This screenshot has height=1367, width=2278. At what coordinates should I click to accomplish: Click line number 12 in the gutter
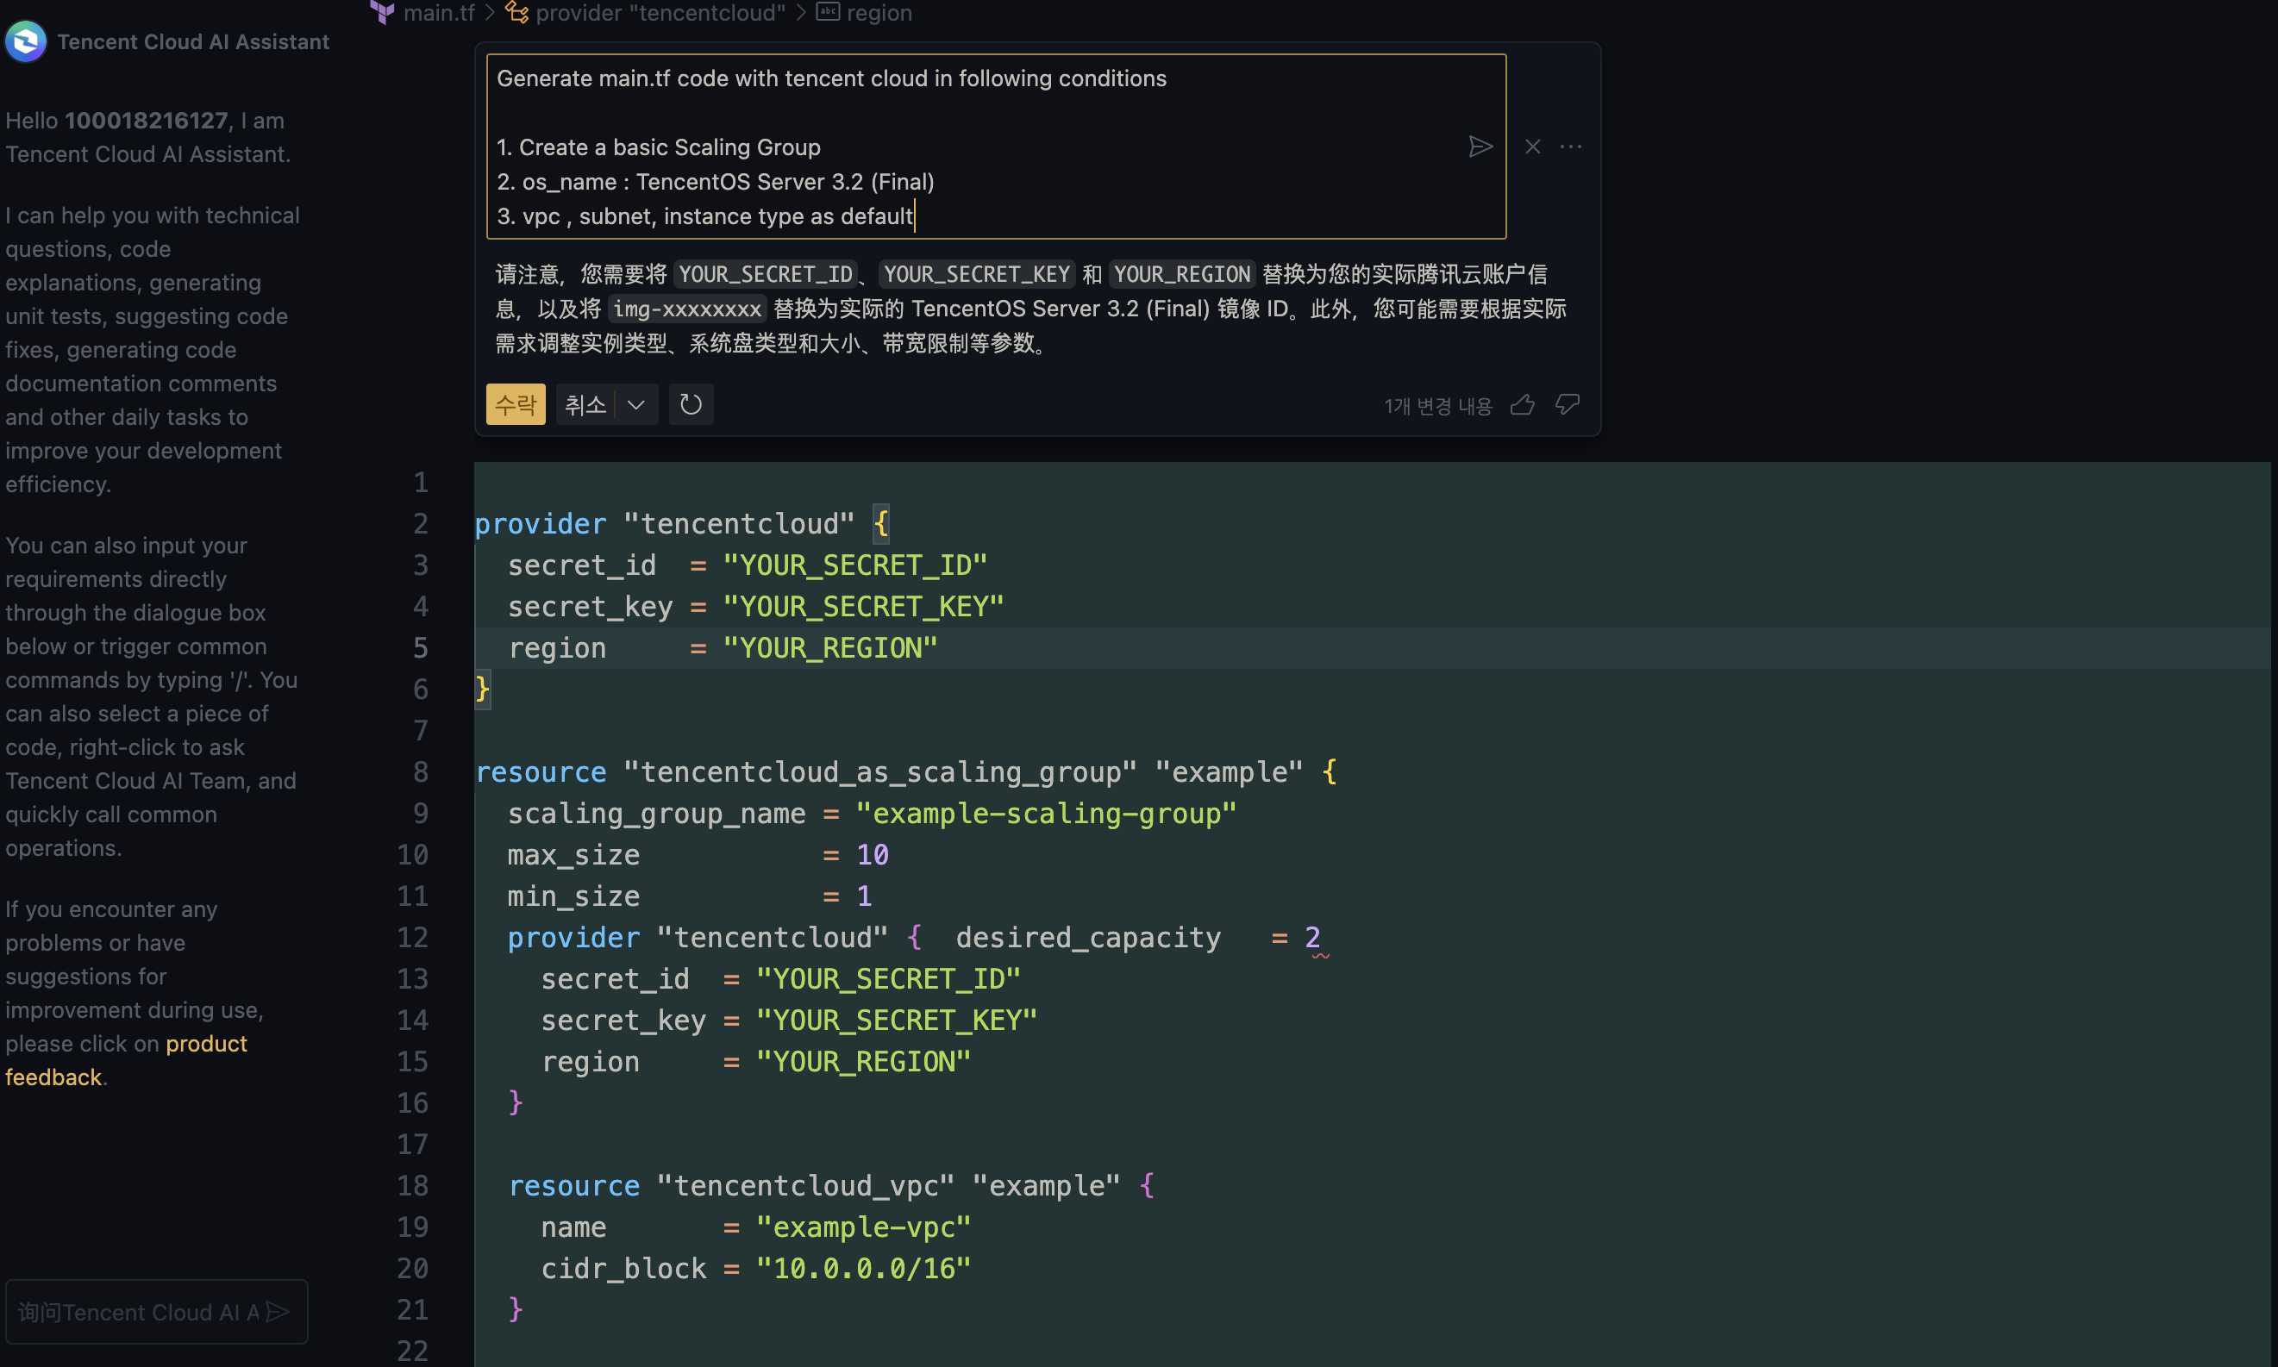[x=412, y=938]
